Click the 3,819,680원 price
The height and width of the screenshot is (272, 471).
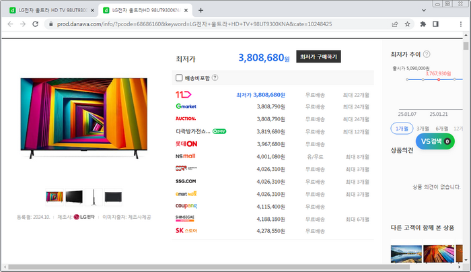click(270, 132)
